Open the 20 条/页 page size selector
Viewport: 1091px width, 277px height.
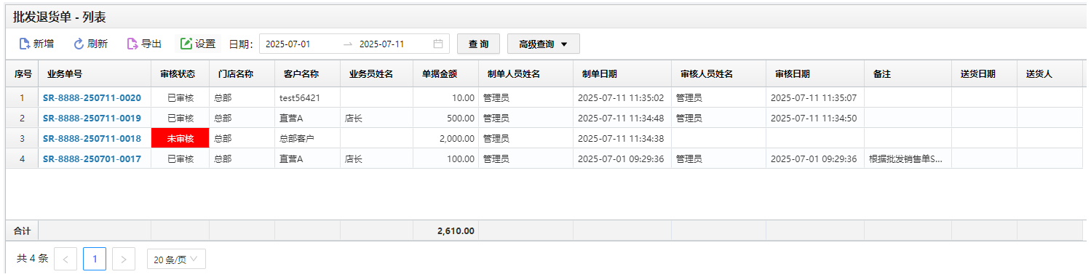176,259
